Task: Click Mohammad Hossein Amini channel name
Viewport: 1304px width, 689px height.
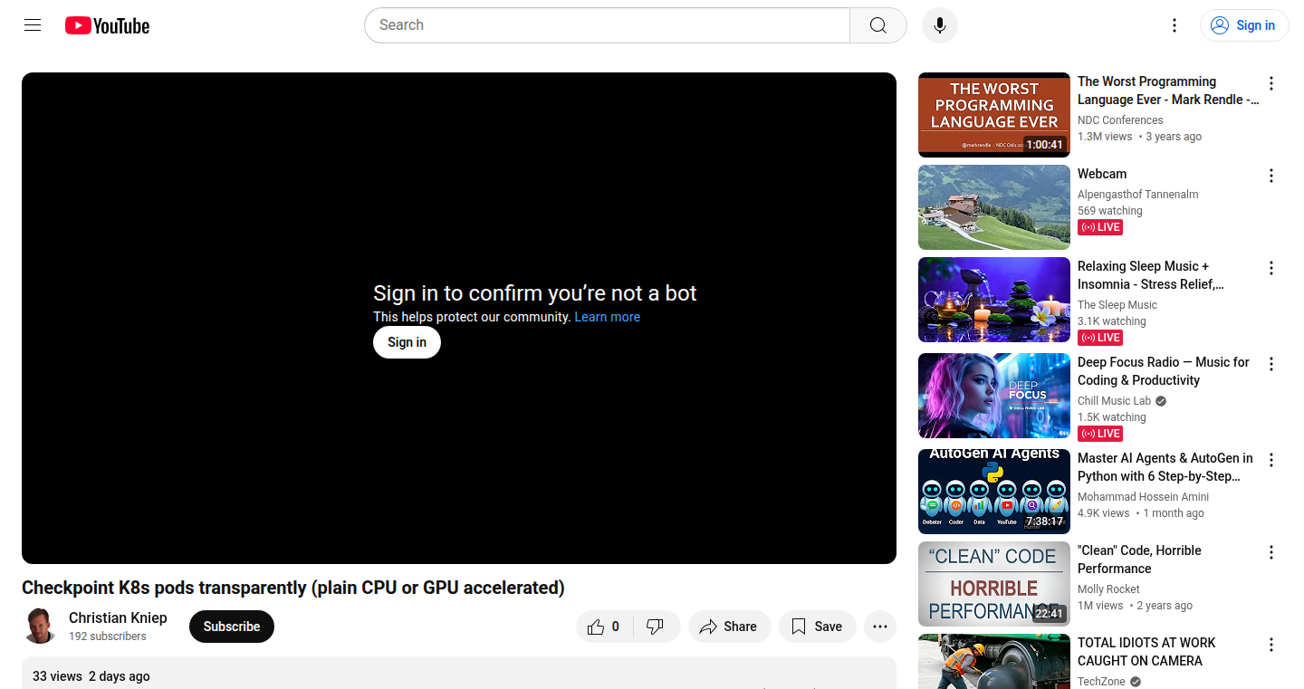Action: [1143, 497]
